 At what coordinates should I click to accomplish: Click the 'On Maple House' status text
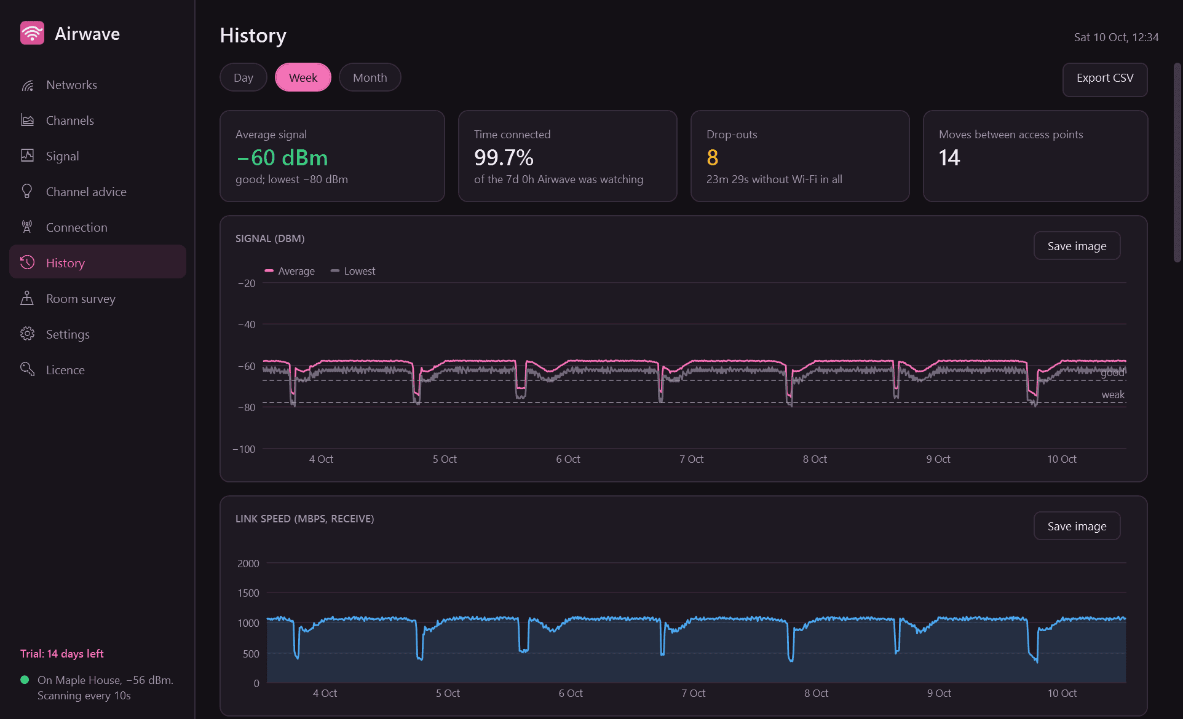[105, 688]
